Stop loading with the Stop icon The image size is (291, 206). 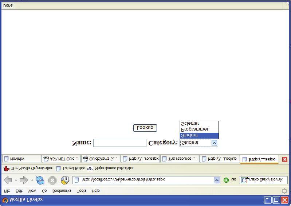(52, 180)
